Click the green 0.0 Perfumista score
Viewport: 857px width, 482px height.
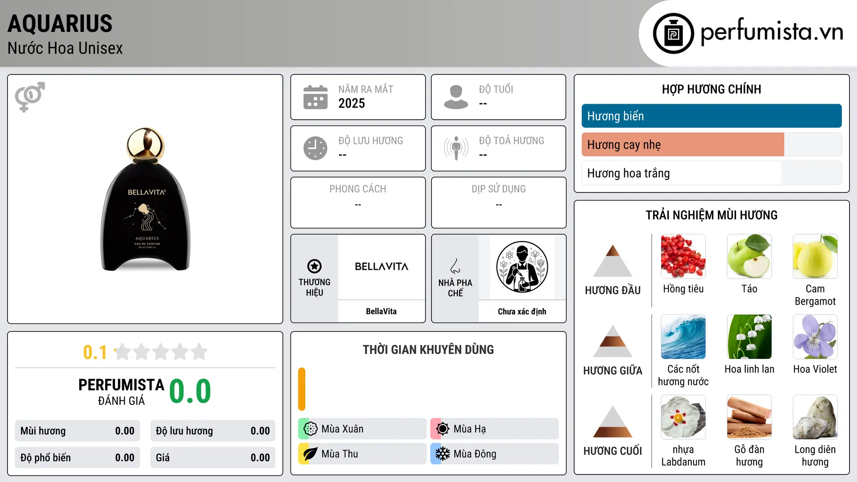click(x=190, y=391)
